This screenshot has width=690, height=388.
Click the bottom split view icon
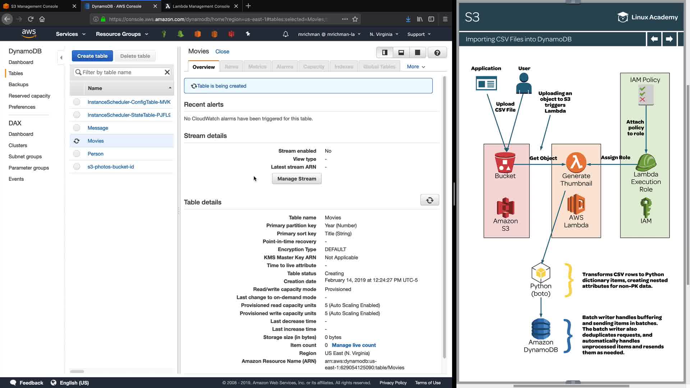coord(401,52)
